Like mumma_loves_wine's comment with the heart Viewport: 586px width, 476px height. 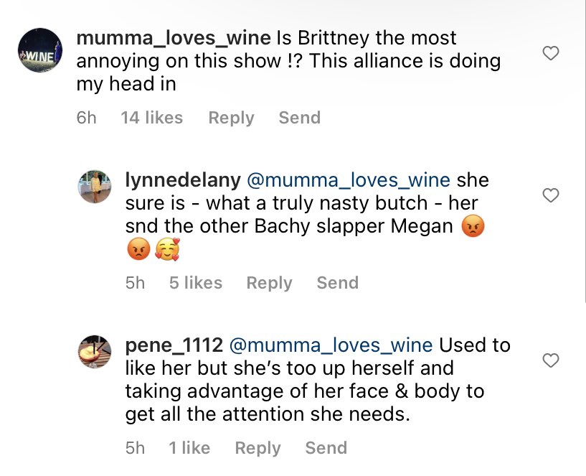click(x=551, y=53)
